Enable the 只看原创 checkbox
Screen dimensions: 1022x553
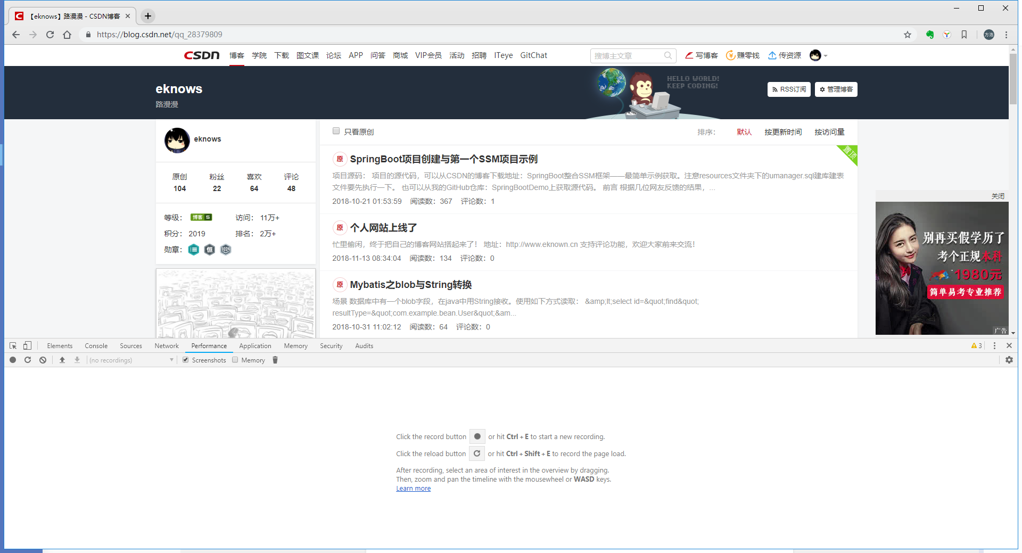336,130
